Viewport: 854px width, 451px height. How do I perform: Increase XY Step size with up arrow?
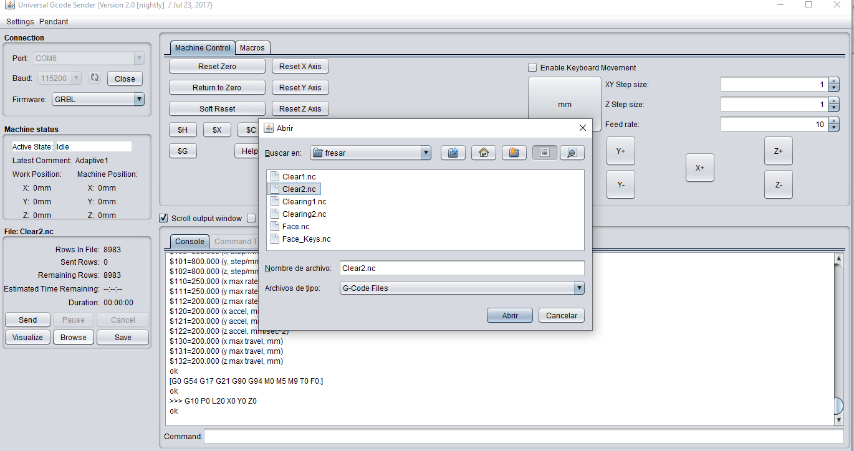(835, 82)
